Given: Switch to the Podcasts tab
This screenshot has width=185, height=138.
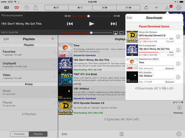Looking at the screenshot, I should pos(19,134).
